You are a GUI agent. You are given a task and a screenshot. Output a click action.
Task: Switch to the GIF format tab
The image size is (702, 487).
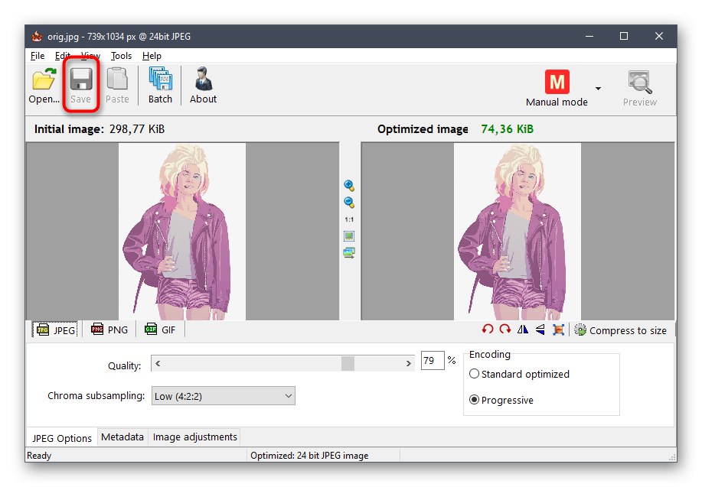pos(160,330)
